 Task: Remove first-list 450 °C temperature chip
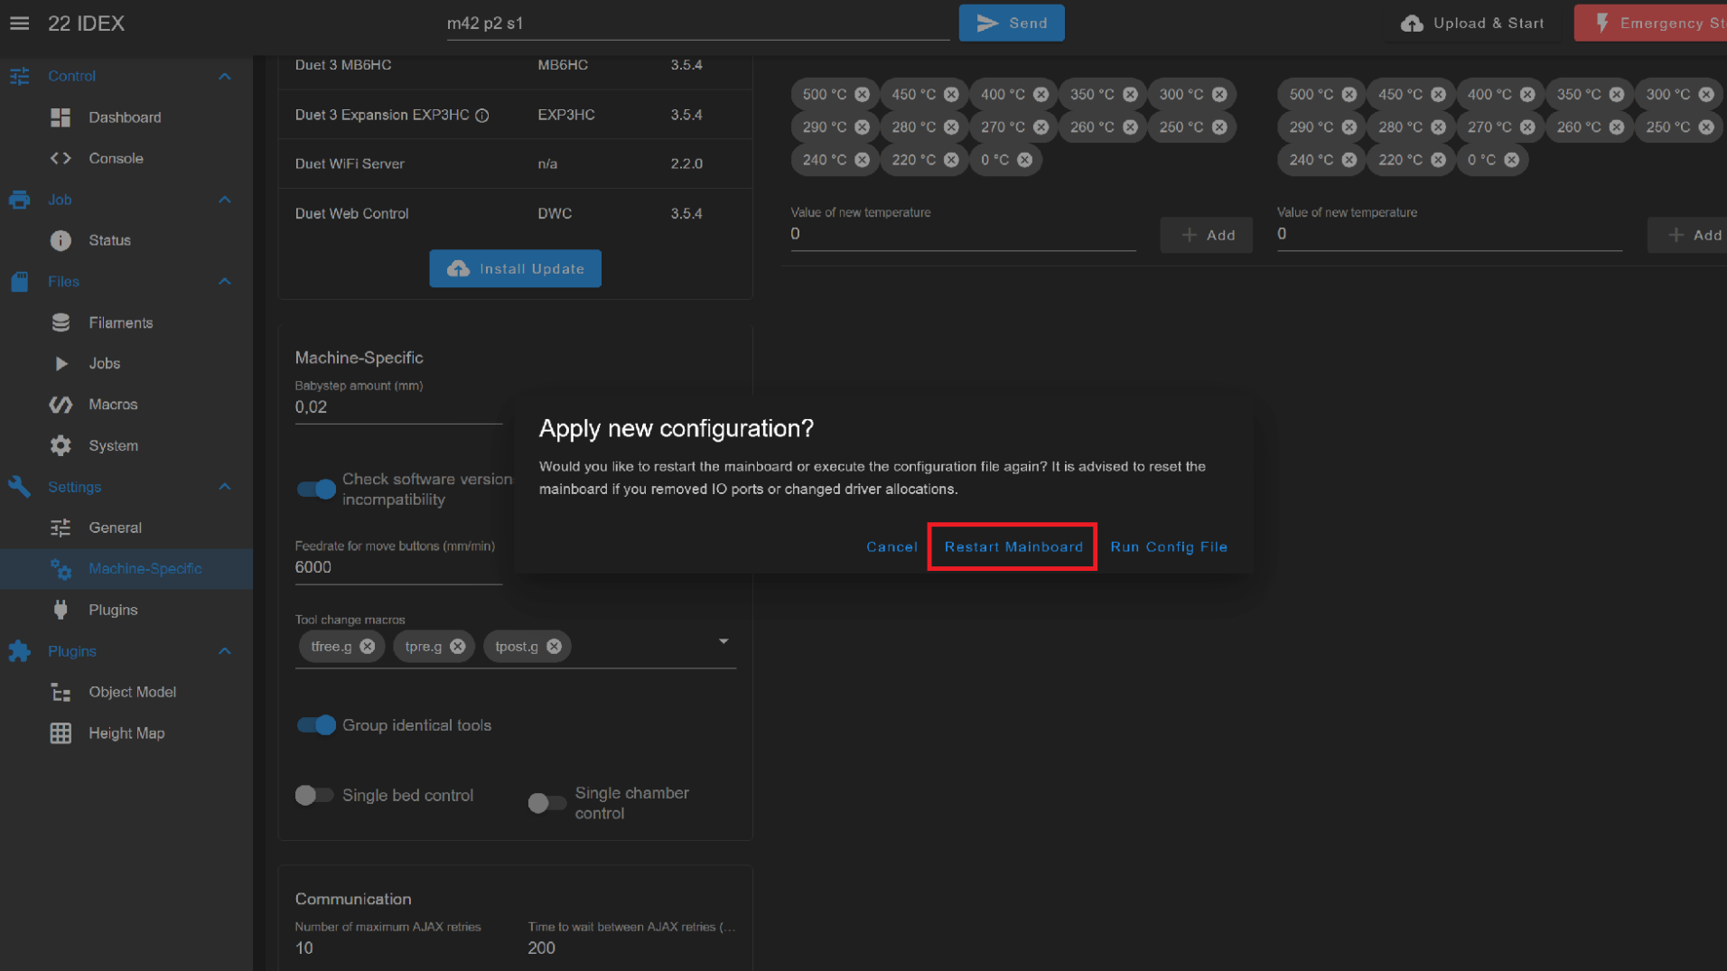click(951, 94)
